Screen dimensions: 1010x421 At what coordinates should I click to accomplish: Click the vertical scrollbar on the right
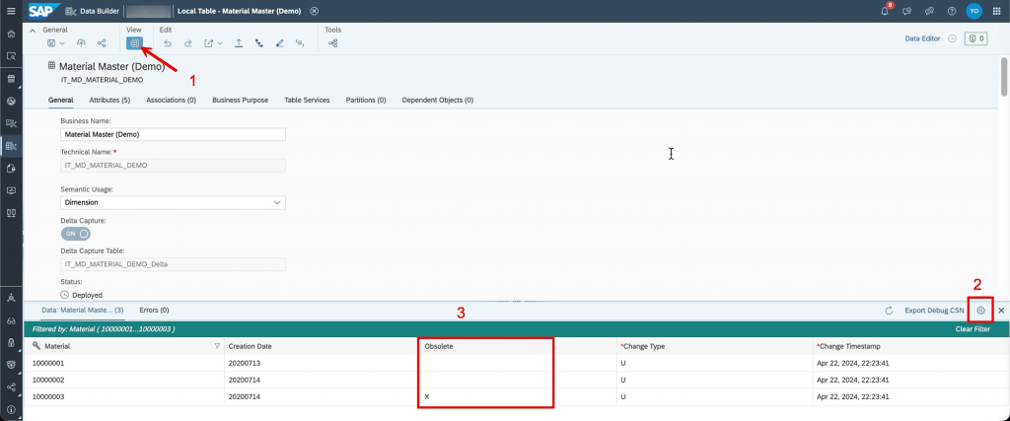(x=1003, y=76)
